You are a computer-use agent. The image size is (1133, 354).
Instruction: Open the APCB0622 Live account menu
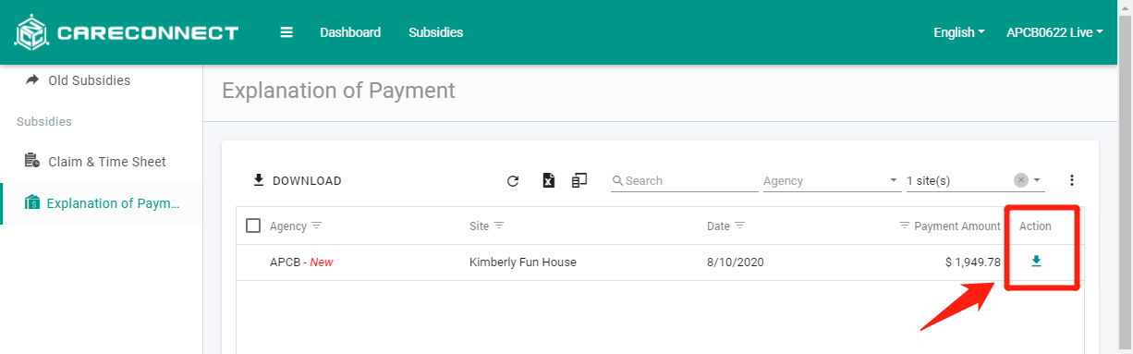pyautogui.click(x=1054, y=32)
